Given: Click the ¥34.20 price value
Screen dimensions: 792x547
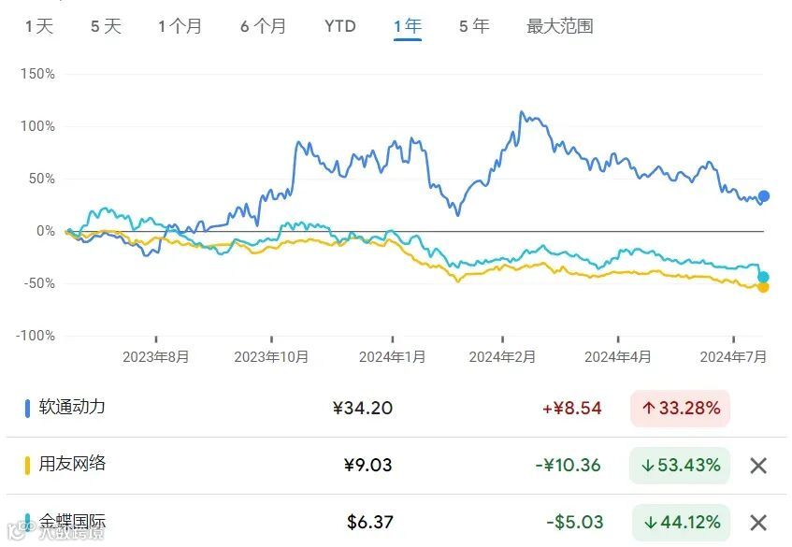Looking at the screenshot, I should (363, 408).
